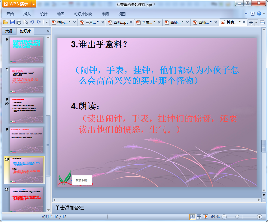Click the 4.朗读: heading text
This screenshot has width=268, height=222.
pos(85,106)
